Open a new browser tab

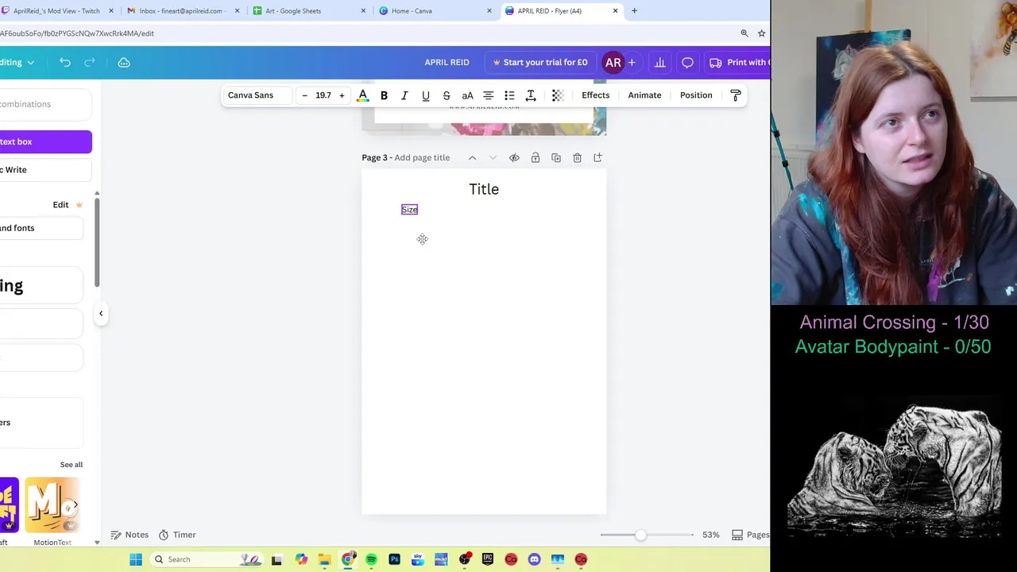[634, 11]
